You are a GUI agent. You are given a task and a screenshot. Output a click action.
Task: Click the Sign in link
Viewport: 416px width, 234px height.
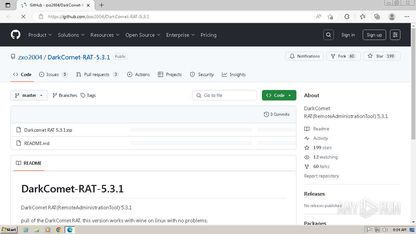pos(348,35)
